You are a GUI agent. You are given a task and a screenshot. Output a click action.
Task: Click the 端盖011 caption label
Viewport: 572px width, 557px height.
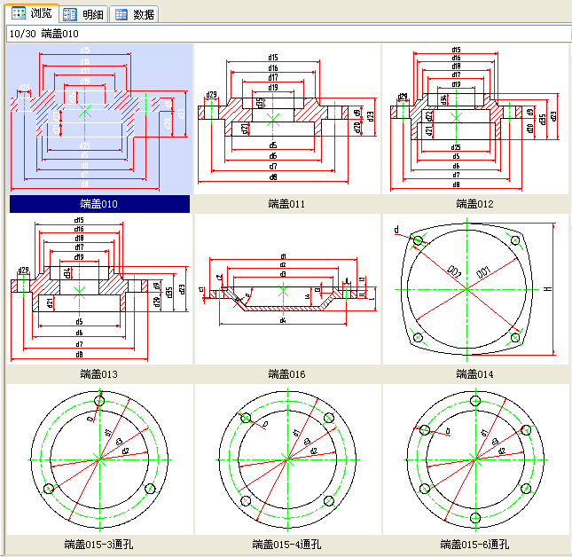tap(286, 204)
